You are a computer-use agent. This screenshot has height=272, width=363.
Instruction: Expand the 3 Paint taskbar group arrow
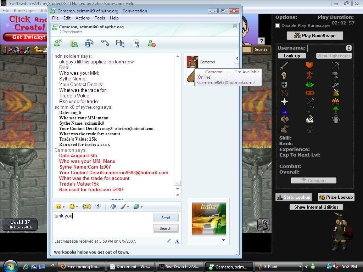[300, 267]
